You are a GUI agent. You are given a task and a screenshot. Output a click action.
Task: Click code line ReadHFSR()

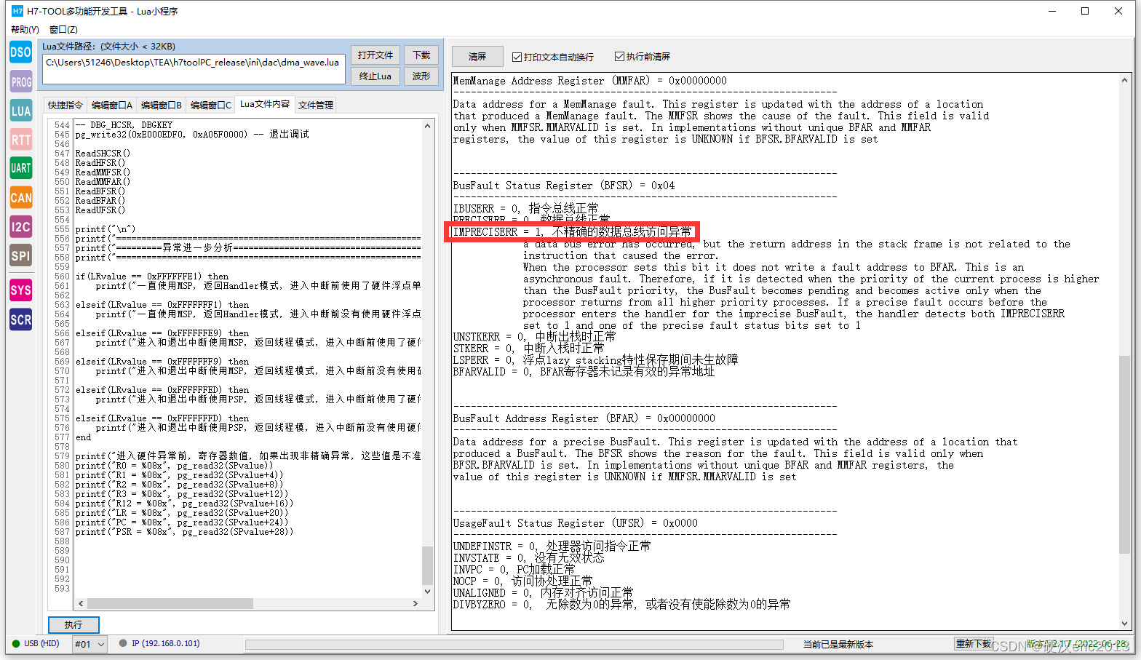point(100,163)
